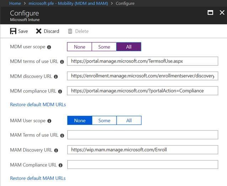
Task: Open the MDM terms of use URL info icon
Action: pyautogui.click(x=62, y=62)
